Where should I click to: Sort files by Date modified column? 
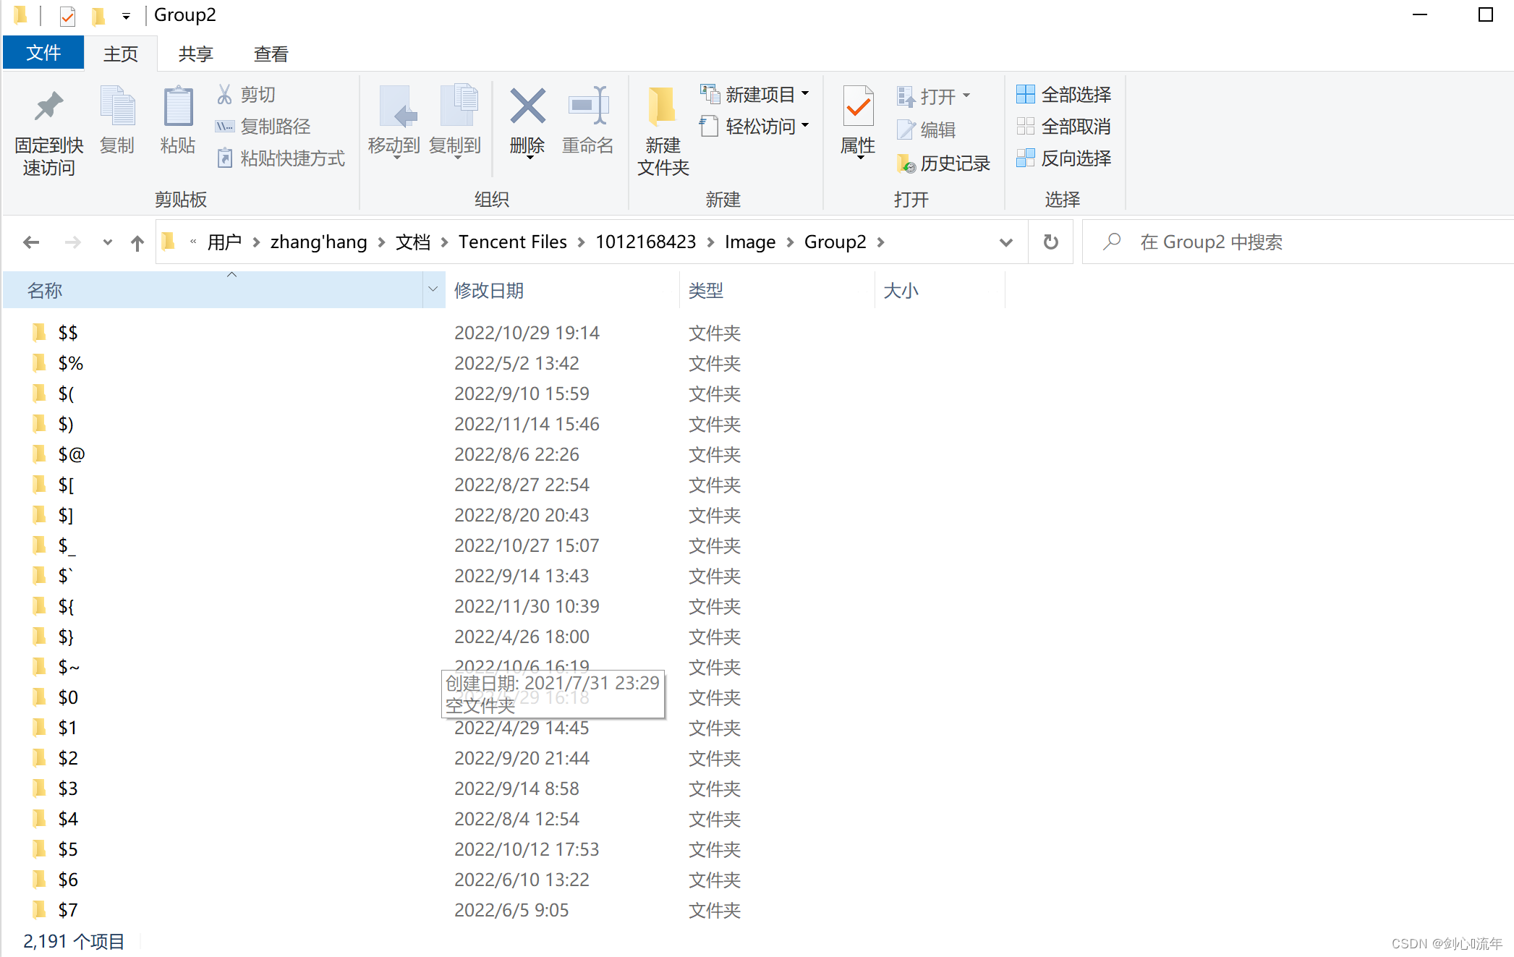coord(489,291)
